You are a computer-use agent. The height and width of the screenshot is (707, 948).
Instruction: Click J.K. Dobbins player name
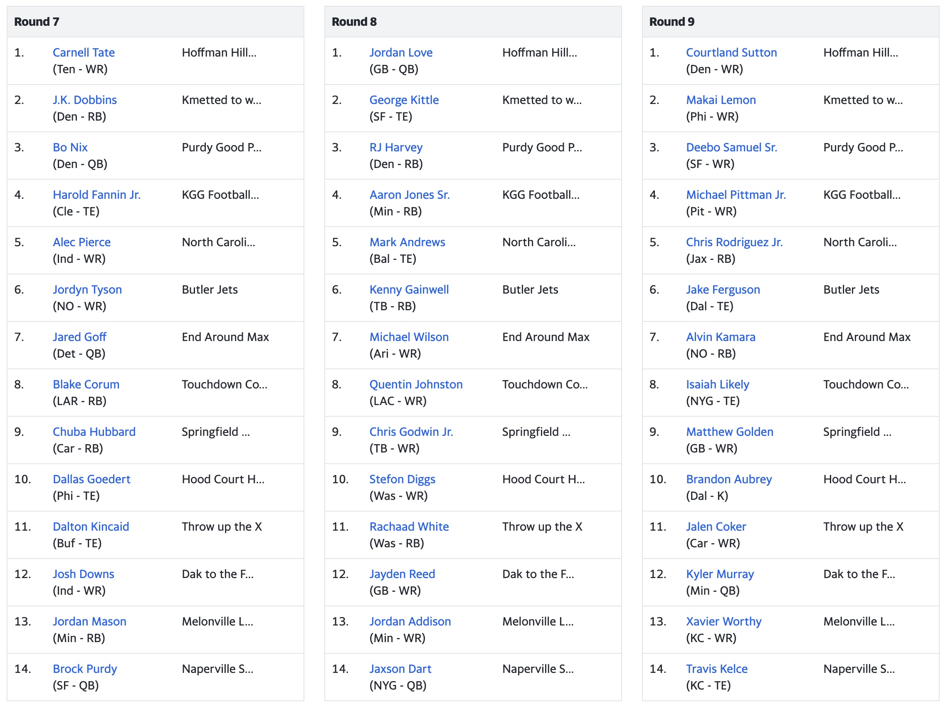tap(85, 100)
